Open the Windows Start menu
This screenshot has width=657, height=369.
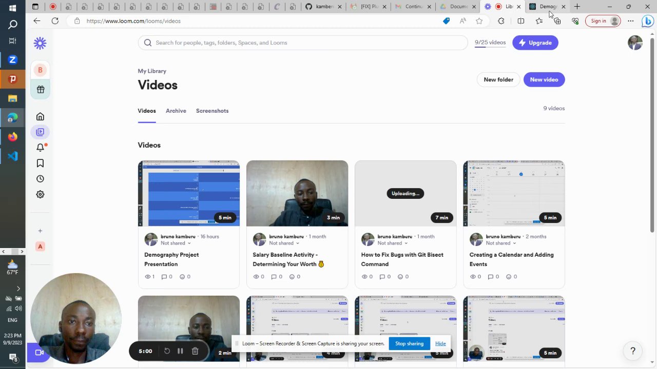click(13, 8)
